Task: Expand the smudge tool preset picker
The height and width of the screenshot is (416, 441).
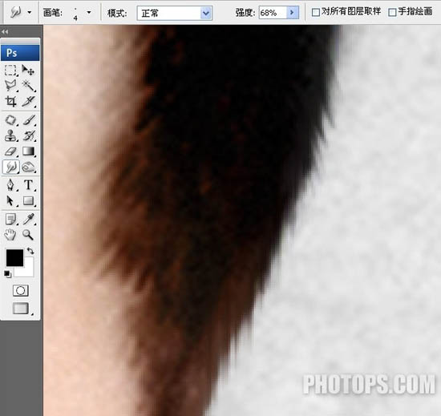Action: [30, 12]
